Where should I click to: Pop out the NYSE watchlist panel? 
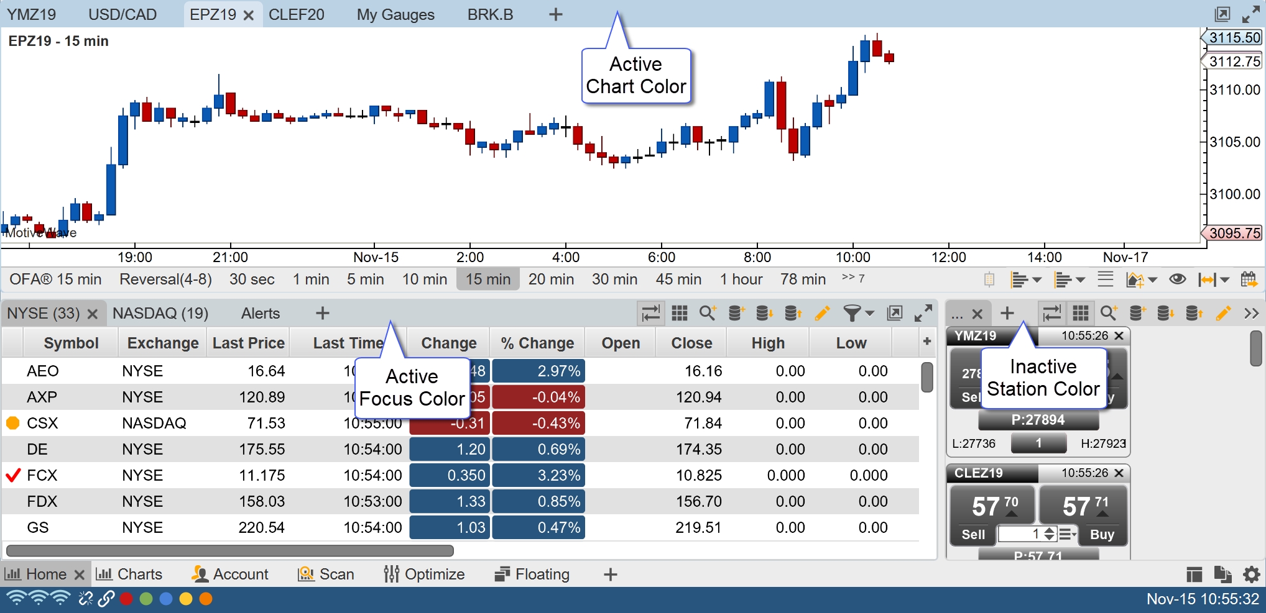(895, 313)
